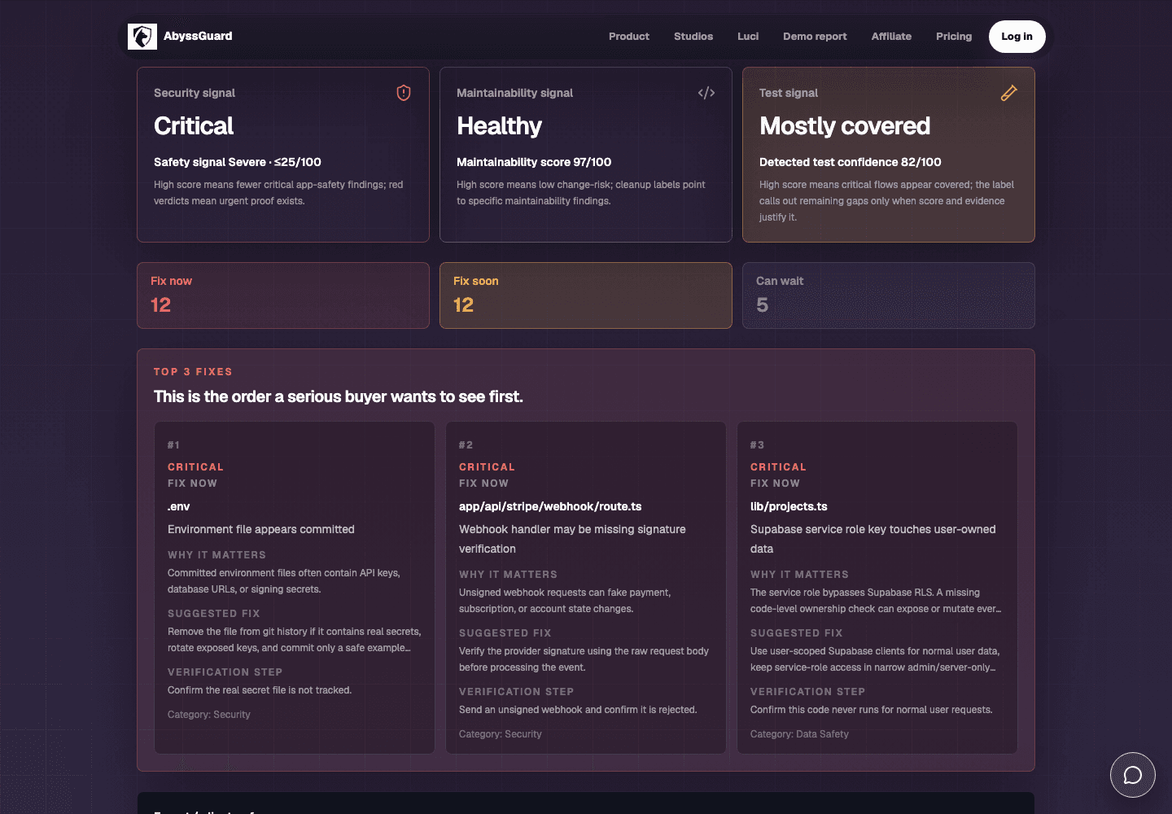Click the app/api/stripe/webhook/route.ts file path
The image size is (1172, 814).
point(550,506)
